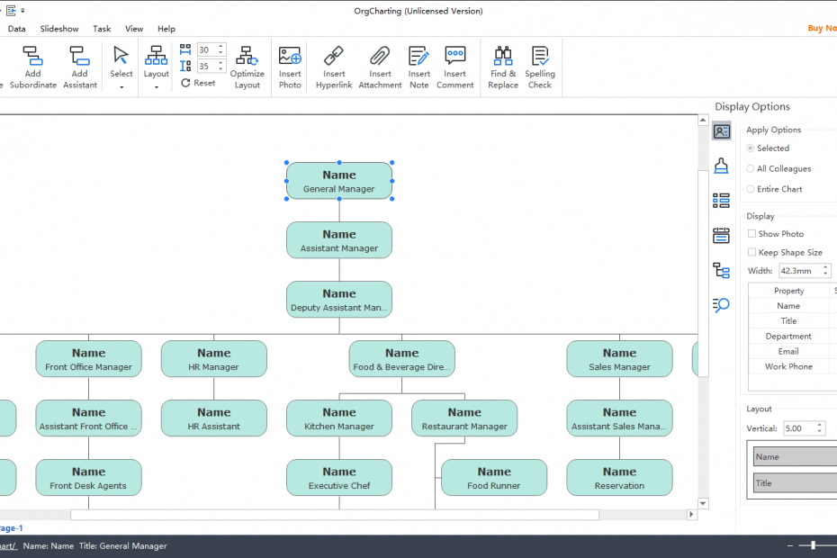Image resolution: width=837 pixels, height=558 pixels.
Task: Insert a hyperlink
Action: pos(334,67)
